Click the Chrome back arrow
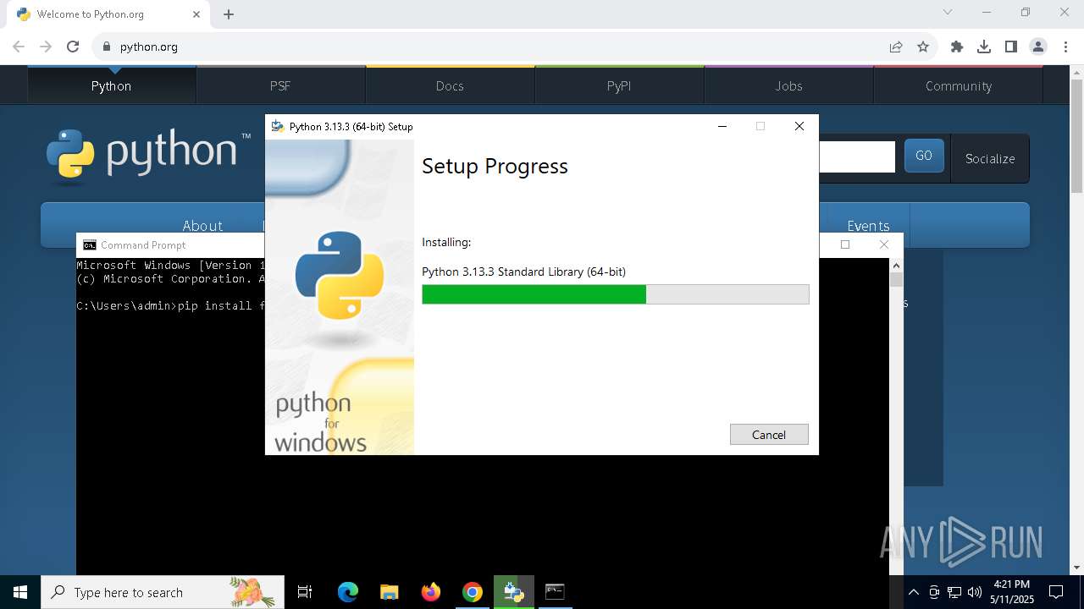Viewport: 1084px width, 609px height. [19, 47]
